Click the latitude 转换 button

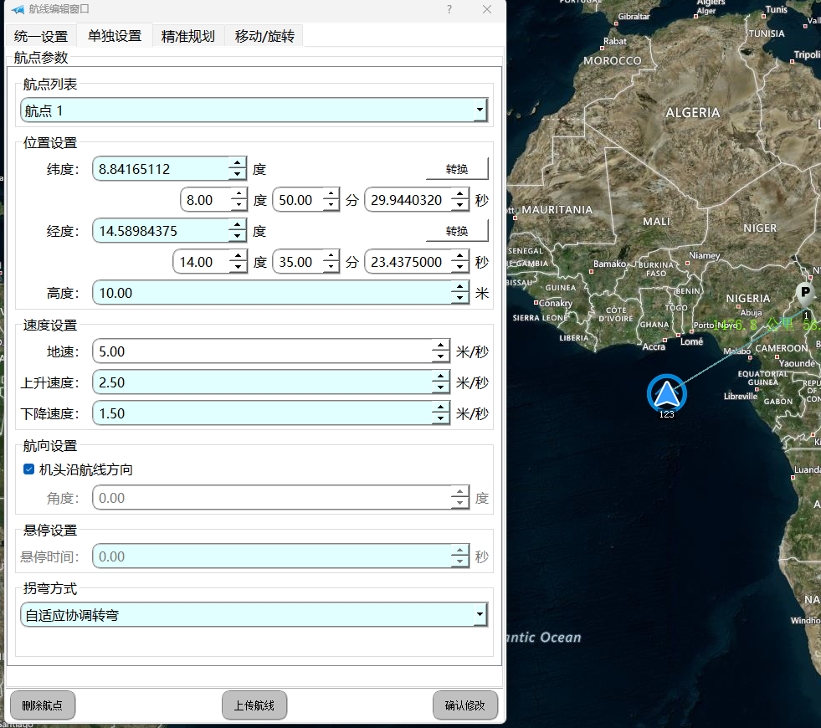[457, 169]
